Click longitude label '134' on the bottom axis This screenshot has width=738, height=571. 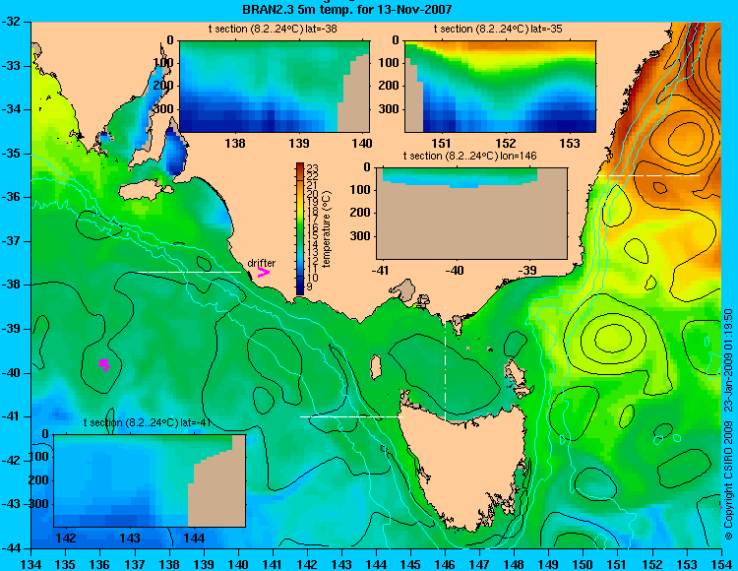(x=31, y=564)
